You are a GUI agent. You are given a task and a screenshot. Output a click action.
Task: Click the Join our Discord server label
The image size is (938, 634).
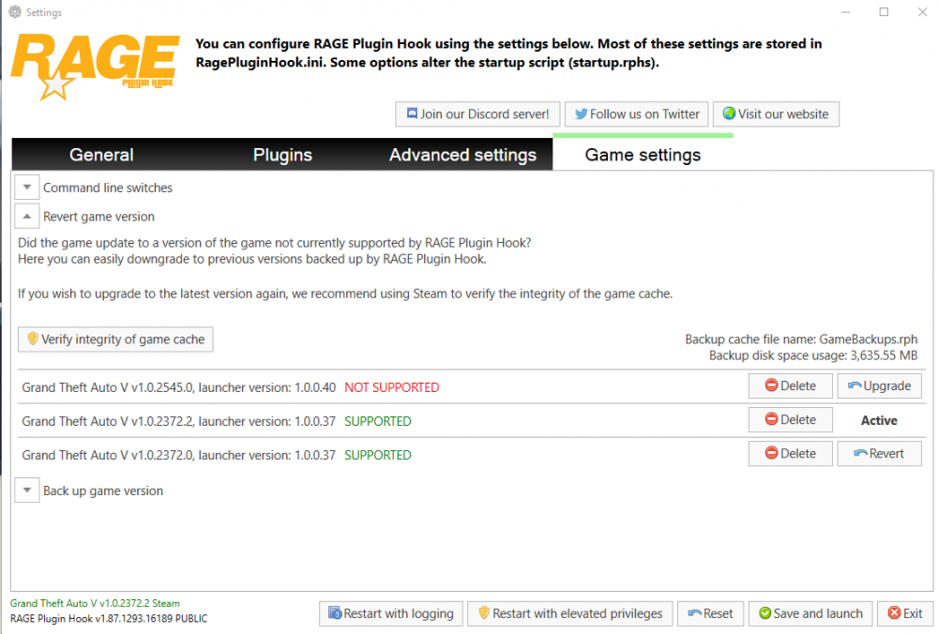pyautogui.click(x=485, y=113)
